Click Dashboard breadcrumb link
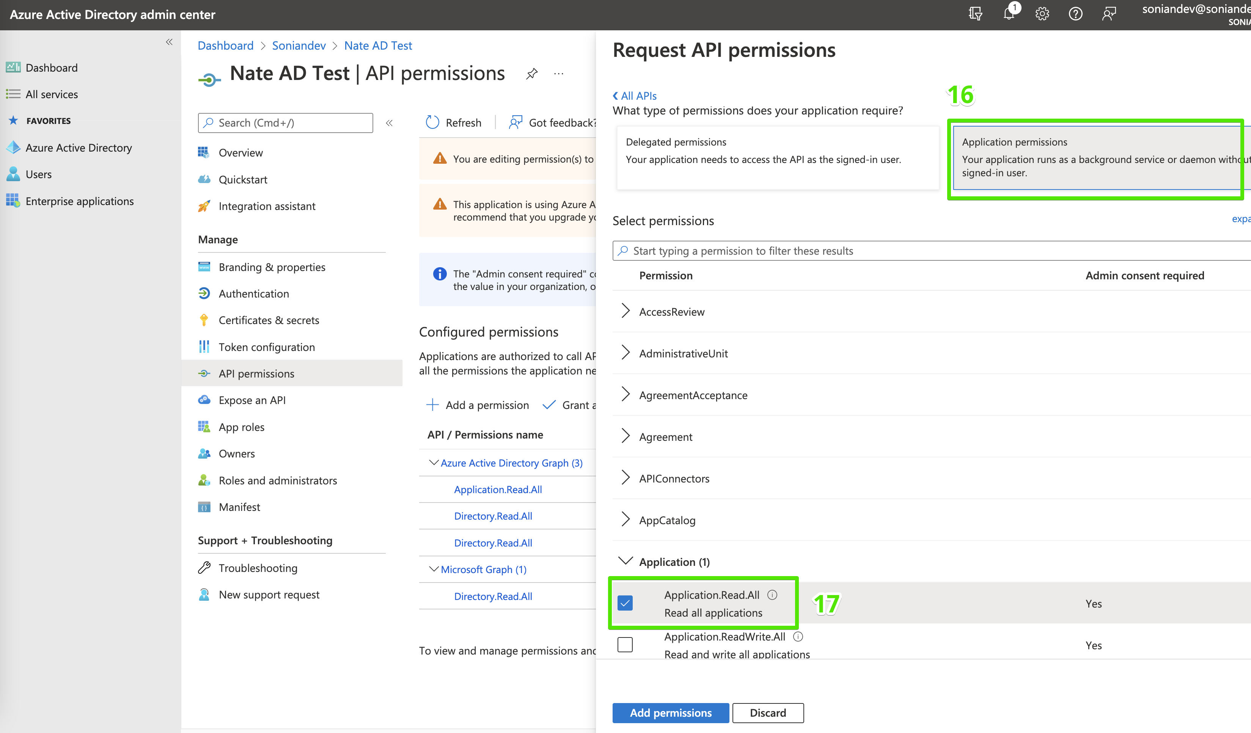 tap(225, 45)
